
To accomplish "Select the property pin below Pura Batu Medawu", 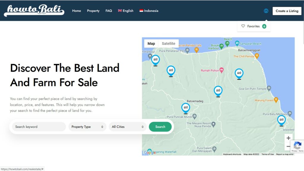I will click(x=281, y=121).
